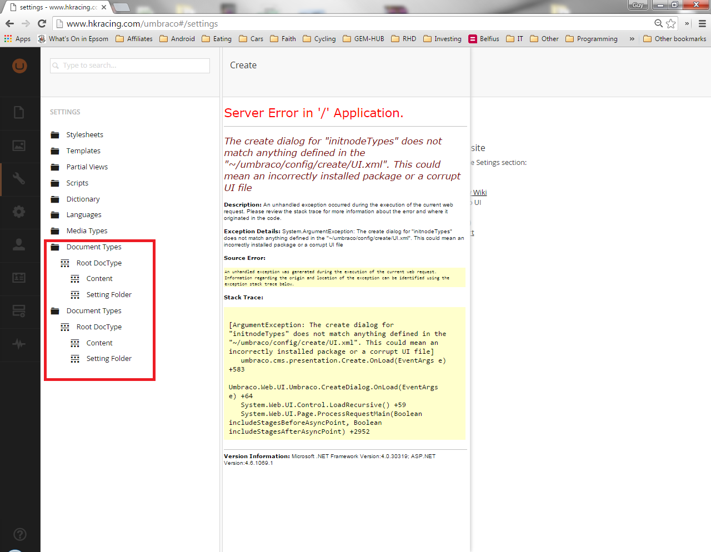This screenshot has width=711, height=552.
Task: Open the Faith bookmarks folder
Action: 283,39
